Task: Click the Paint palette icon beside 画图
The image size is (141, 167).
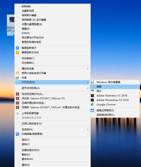Action: click(x=92, y=87)
